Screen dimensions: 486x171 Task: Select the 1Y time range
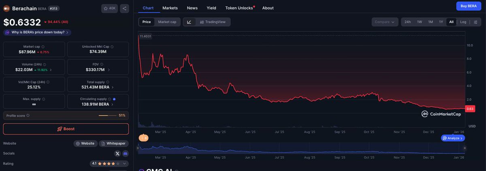point(441,22)
